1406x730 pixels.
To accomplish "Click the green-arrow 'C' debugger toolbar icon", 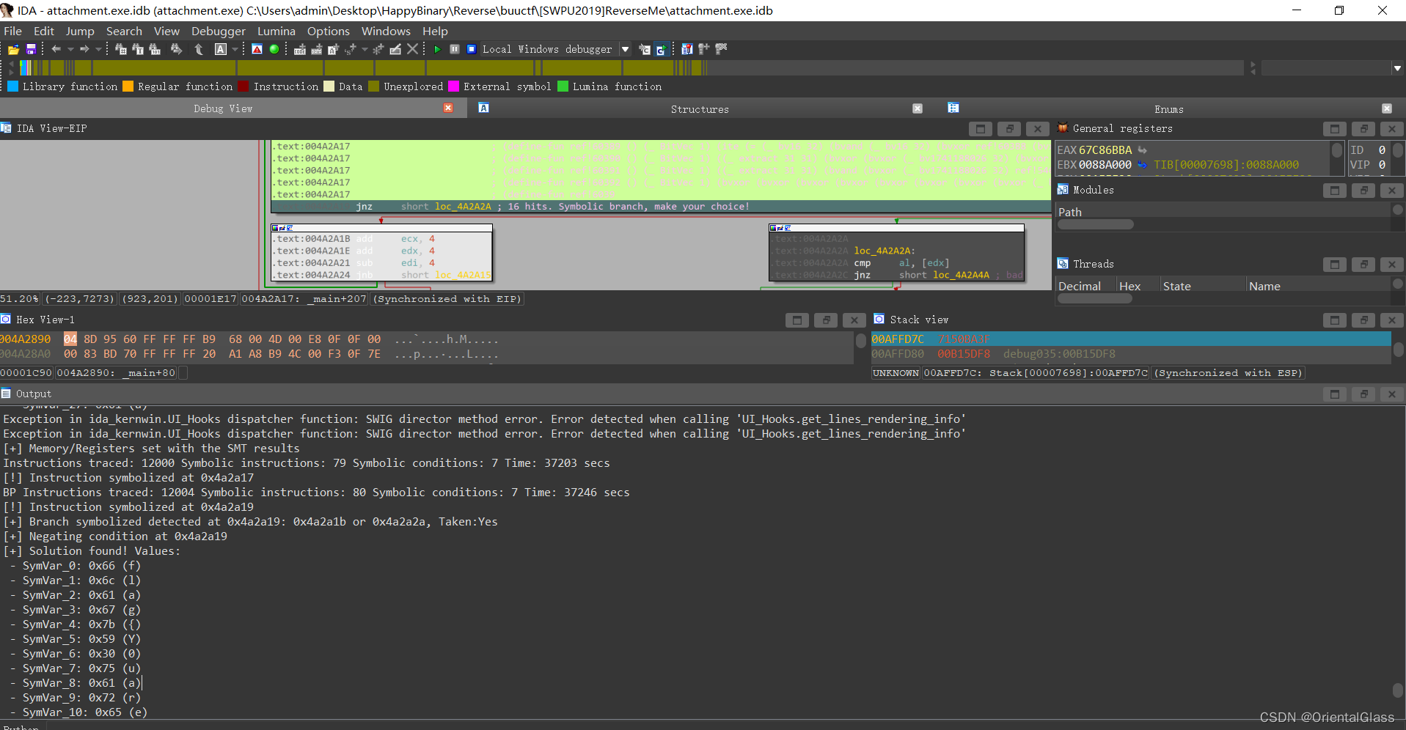I will tap(662, 49).
